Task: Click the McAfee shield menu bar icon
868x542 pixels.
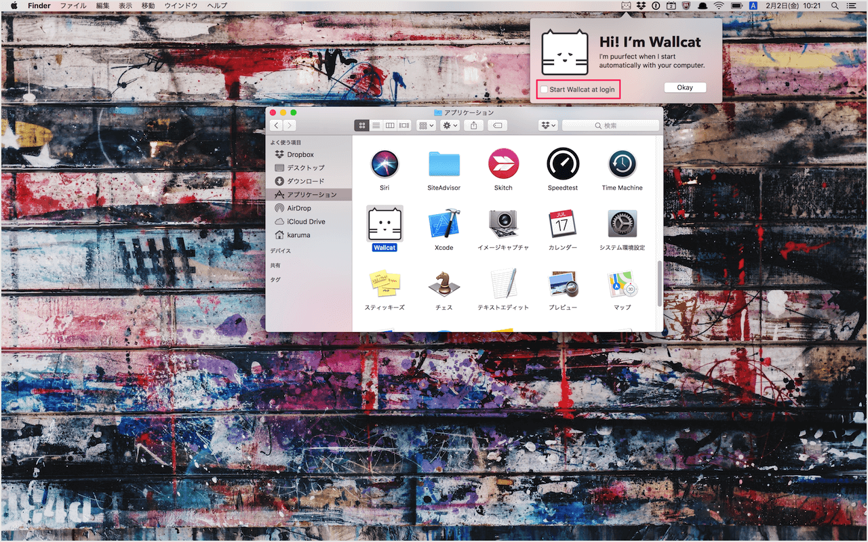Action: click(686, 5)
